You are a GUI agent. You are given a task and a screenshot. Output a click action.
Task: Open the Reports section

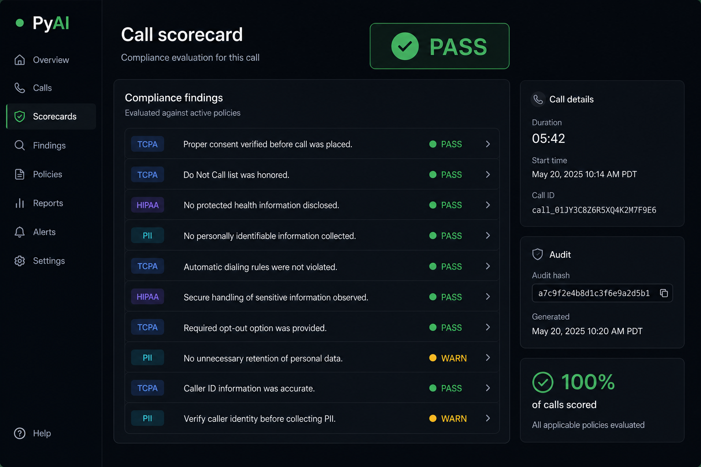(x=51, y=203)
